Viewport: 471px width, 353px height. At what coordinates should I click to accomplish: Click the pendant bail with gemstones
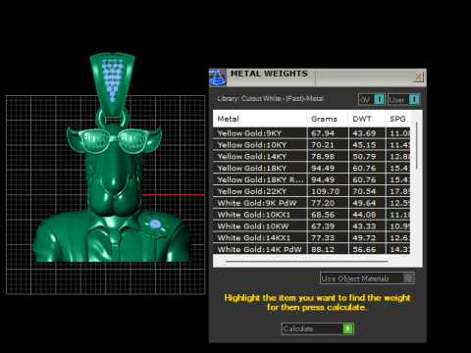click(x=112, y=84)
